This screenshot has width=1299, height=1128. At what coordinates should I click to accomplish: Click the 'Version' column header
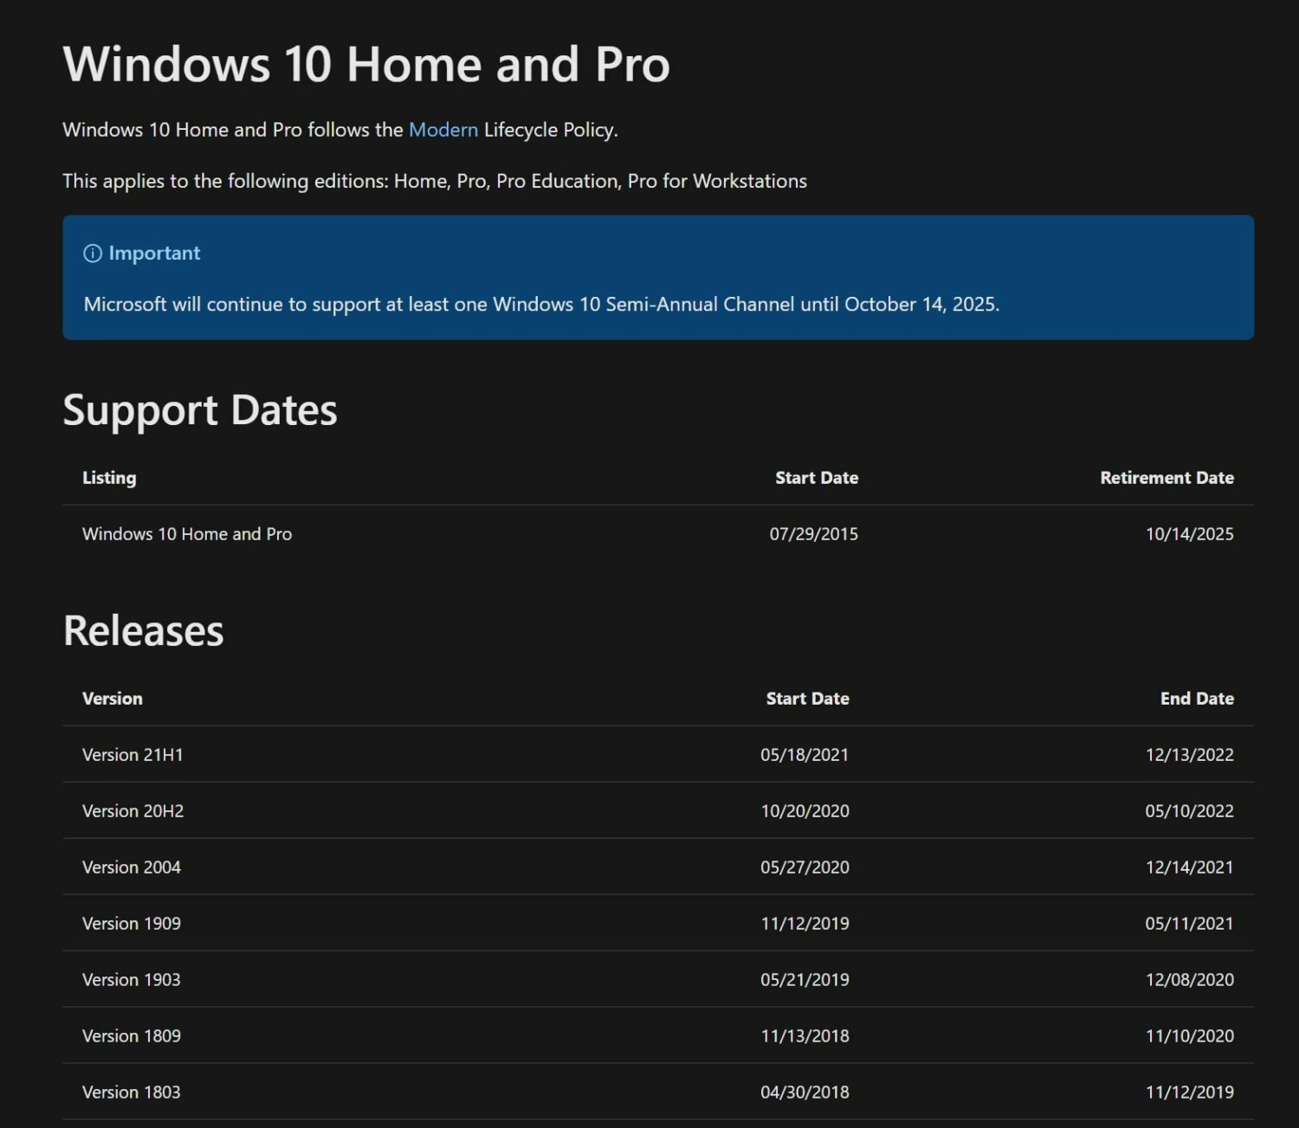coord(113,699)
